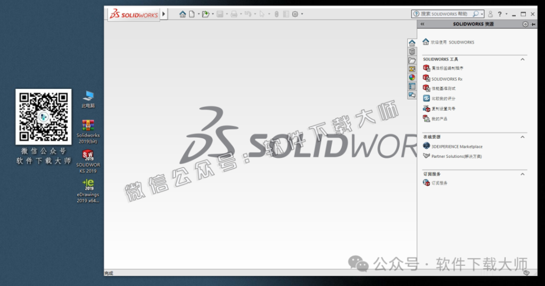The image size is (545, 286).
Task: Open Partner Solutions link
Action: pos(456,156)
